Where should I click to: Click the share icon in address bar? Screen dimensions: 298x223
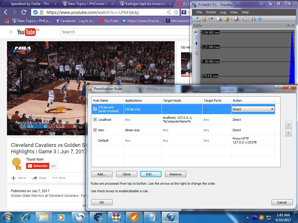[x=168, y=12]
